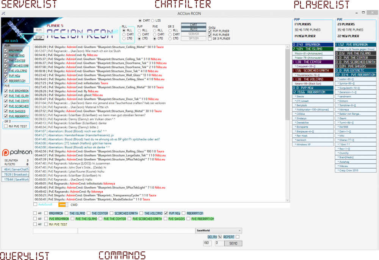
Task: Select the PVP ABERRATION header in player list
Action: [313, 92]
